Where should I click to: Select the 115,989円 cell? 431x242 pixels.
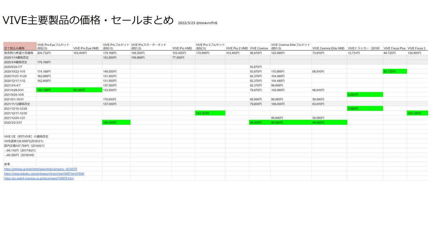(291, 71)
